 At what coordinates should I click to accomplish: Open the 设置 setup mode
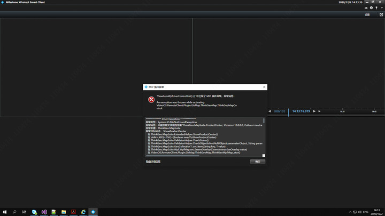click(367, 14)
